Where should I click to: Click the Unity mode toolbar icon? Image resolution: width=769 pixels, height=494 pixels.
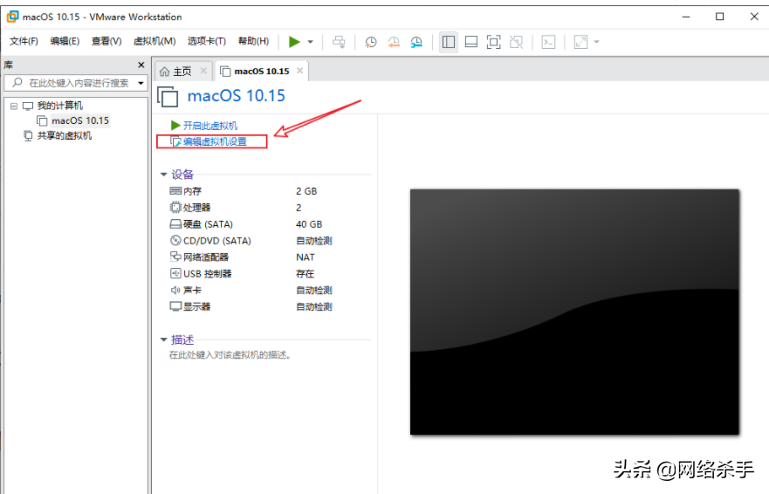(517, 42)
